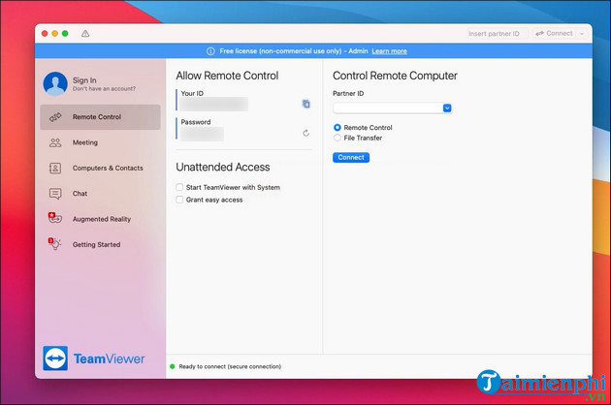Screen dimensions: 611x405
Task: Open the Getting Started section
Action: (x=101, y=244)
